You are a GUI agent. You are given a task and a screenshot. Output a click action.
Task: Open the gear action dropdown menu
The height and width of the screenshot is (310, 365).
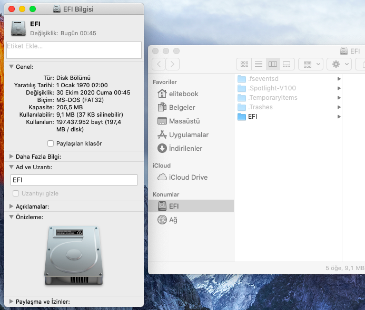339,64
